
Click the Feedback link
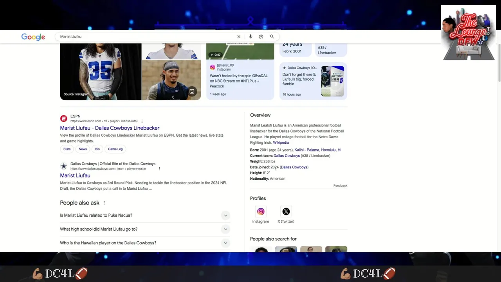[x=340, y=186]
